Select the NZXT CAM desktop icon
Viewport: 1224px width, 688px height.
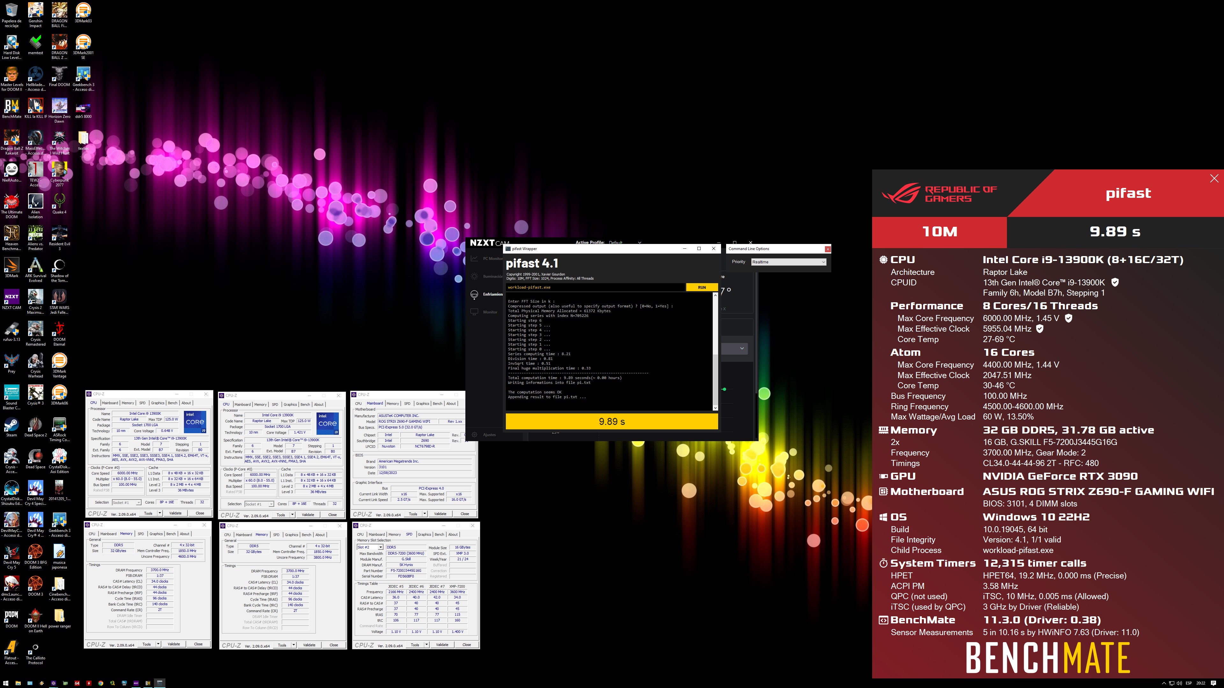(11, 300)
